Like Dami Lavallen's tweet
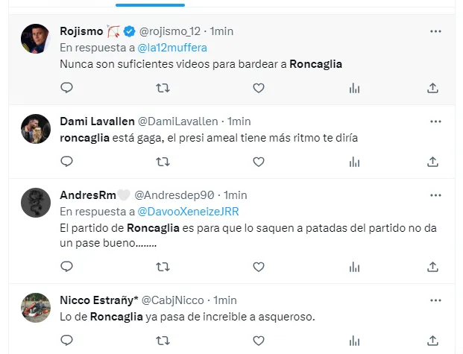The width and height of the screenshot is (463, 354). (258, 161)
